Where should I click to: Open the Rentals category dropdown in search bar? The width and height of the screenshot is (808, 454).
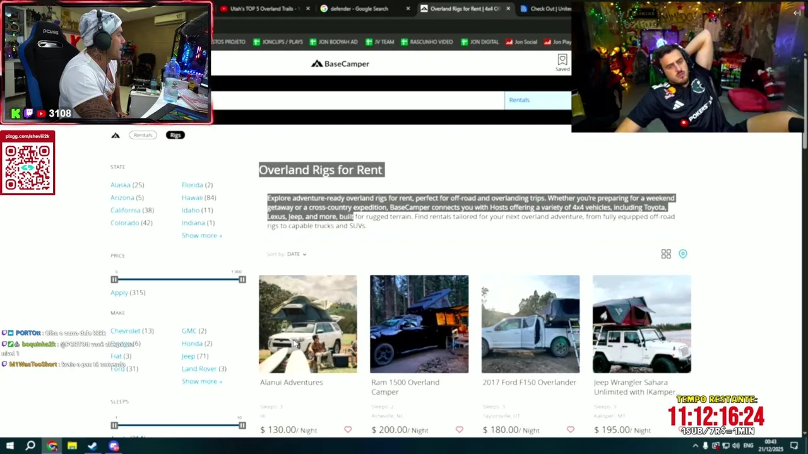[537, 100]
